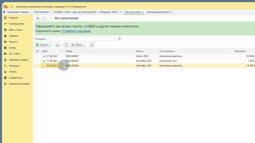The image size is (255, 143).
Task: Click the Номер column header
Action: [x=69, y=51]
